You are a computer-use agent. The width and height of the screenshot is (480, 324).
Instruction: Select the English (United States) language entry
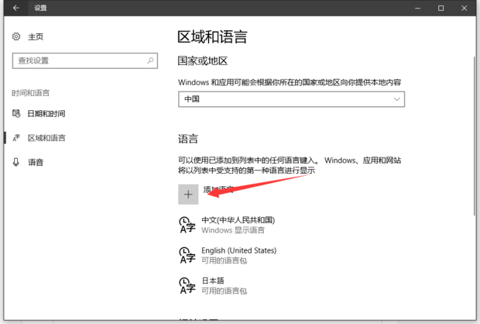point(238,255)
